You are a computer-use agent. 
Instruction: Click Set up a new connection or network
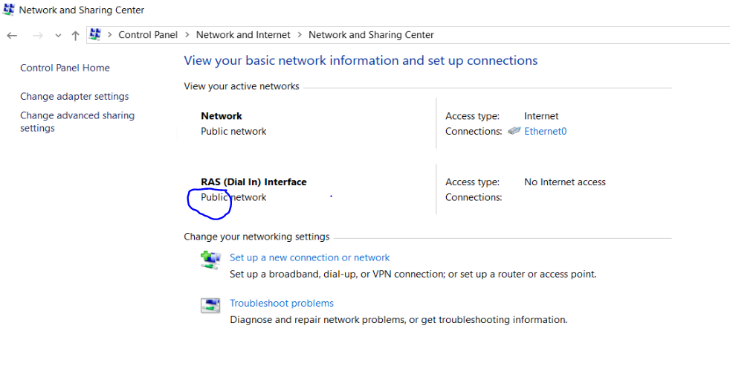pyautogui.click(x=309, y=257)
